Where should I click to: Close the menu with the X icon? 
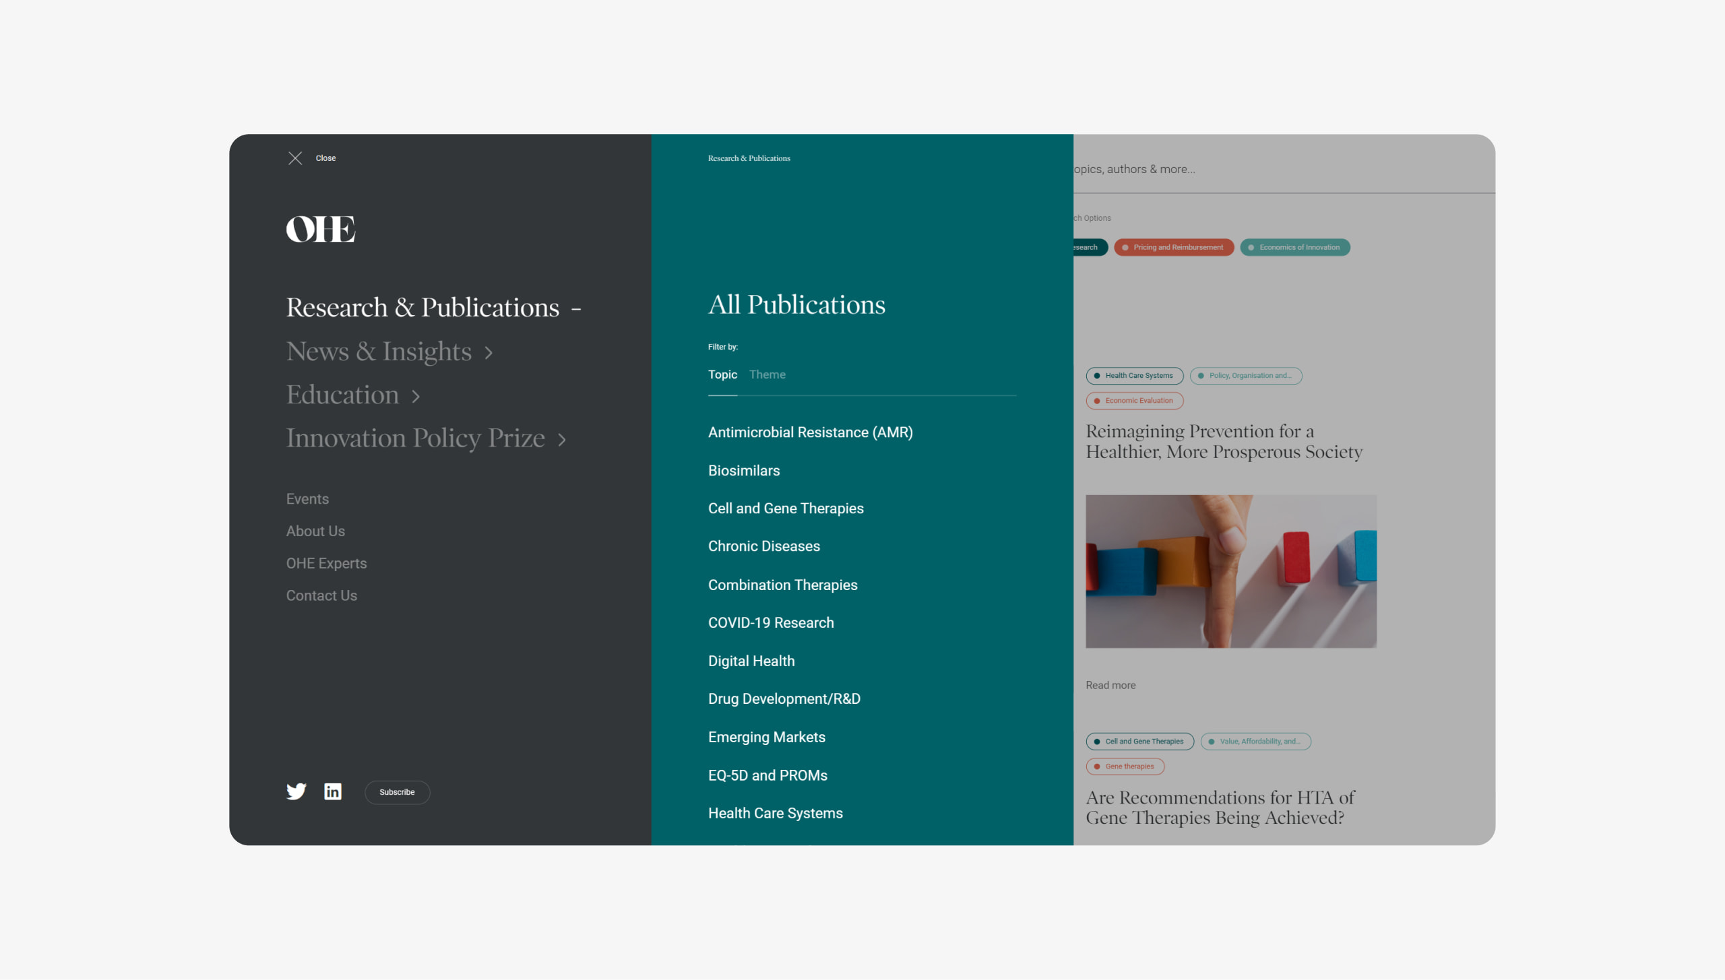[x=295, y=158]
